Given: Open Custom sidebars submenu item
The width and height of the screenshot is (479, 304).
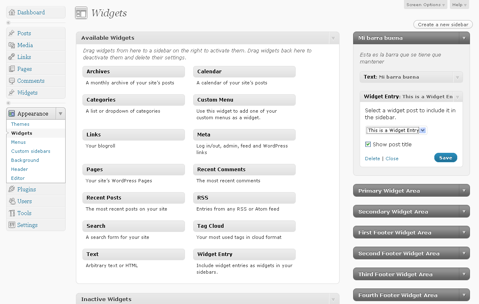Looking at the screenshot, I should pos(30,151).
